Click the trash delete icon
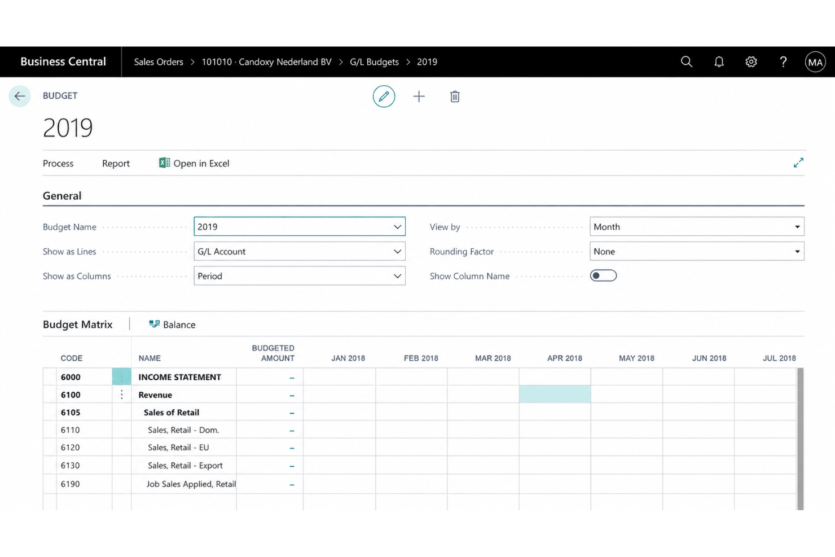Image resolution: width=835 pixels, height=557 pixels. (455, 97)
